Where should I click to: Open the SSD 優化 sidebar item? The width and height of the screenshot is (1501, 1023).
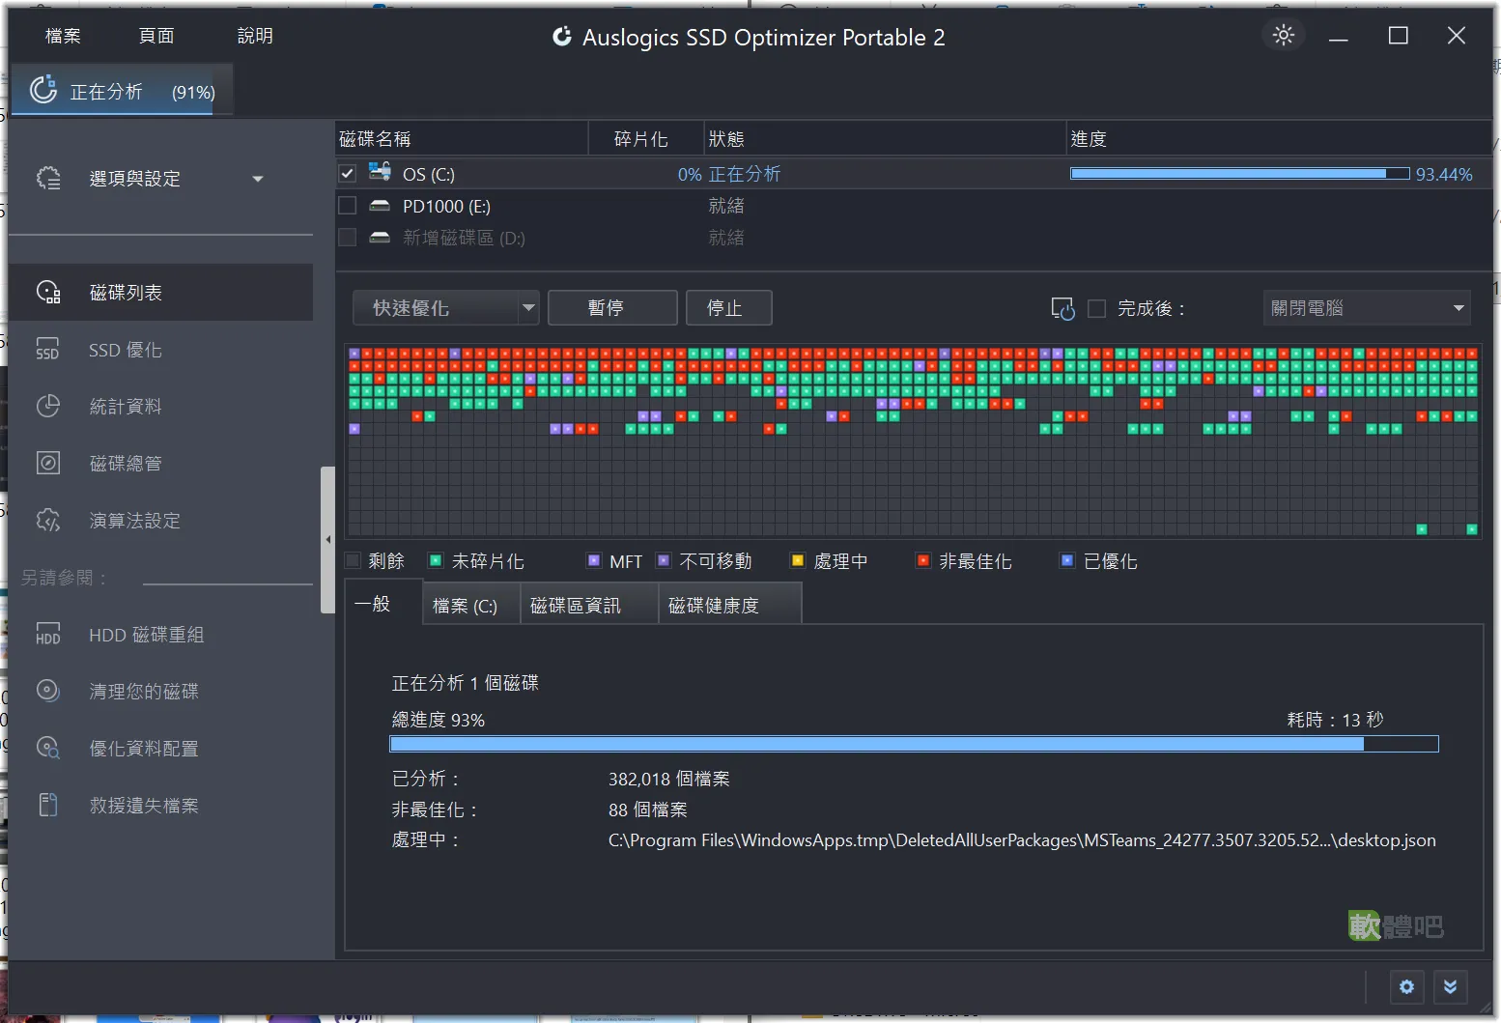[x=160, y=350]
